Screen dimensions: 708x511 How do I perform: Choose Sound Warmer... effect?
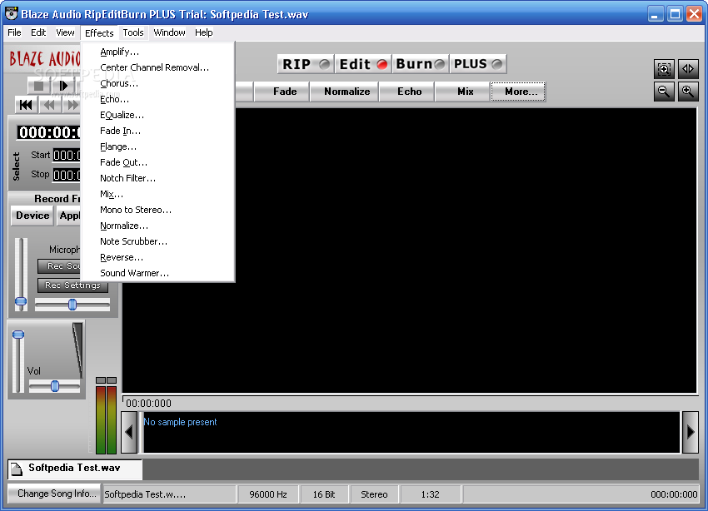(x=158, y=273)
